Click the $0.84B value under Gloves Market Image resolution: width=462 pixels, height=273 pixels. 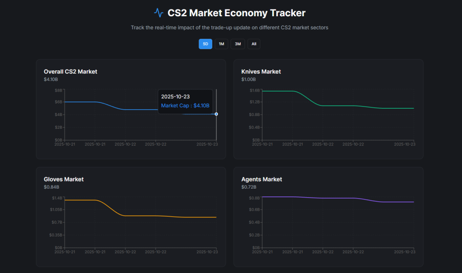click(x=51, y=187)
